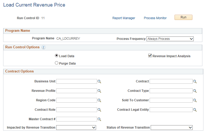
Task: Open the Process Monitor link
Action: 155,18
